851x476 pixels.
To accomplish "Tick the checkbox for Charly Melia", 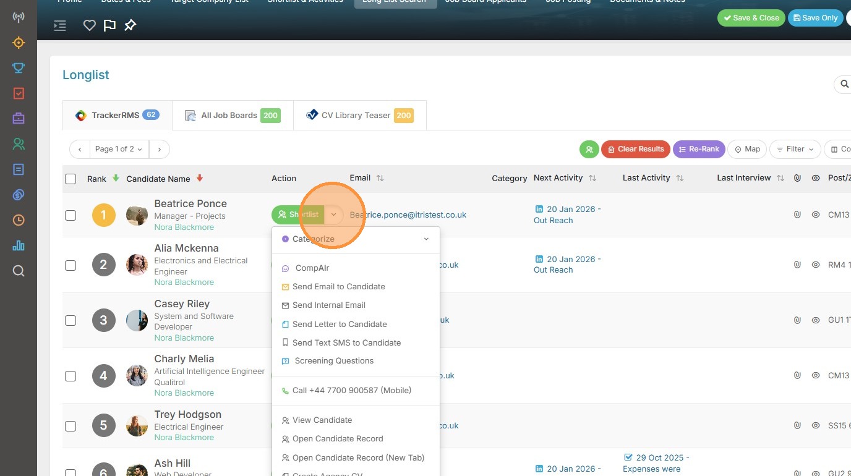I will (71, 376).
